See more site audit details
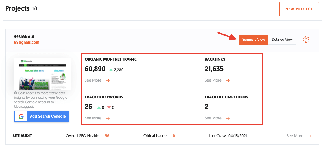Image resolution: width=323 pixels, height=147 pixels. 295,136
